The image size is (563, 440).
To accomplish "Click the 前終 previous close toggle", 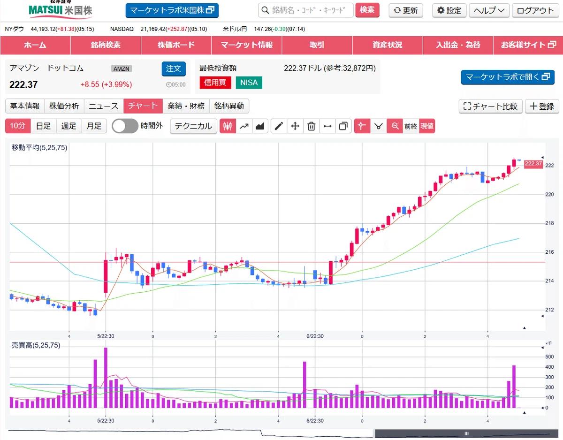I will 411,126.
